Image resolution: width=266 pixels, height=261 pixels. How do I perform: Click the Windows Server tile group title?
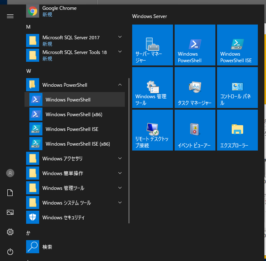(x=149, y=16)
